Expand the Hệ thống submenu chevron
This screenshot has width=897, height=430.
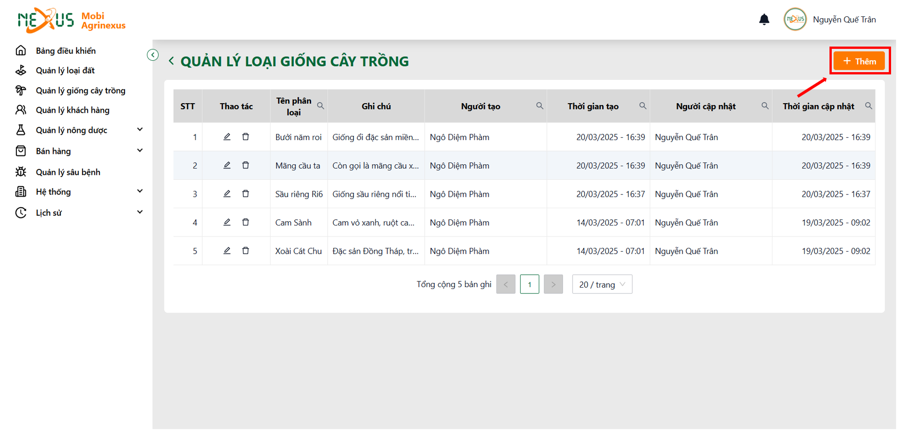(140, 191)
